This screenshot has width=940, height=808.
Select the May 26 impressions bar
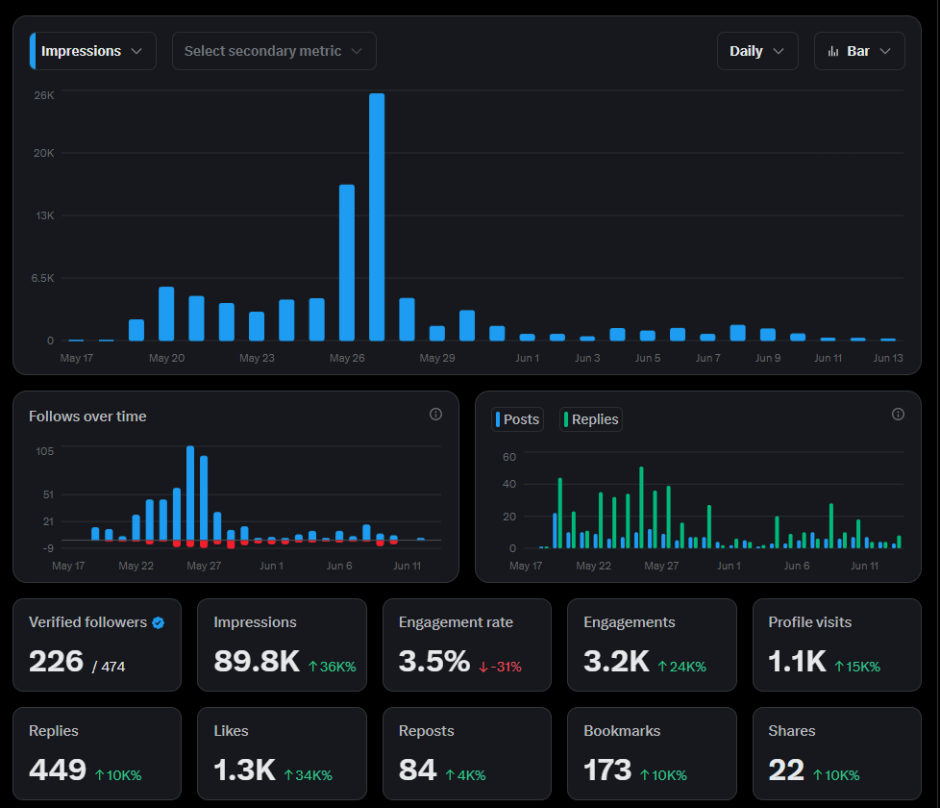click(x=347, y=263)
